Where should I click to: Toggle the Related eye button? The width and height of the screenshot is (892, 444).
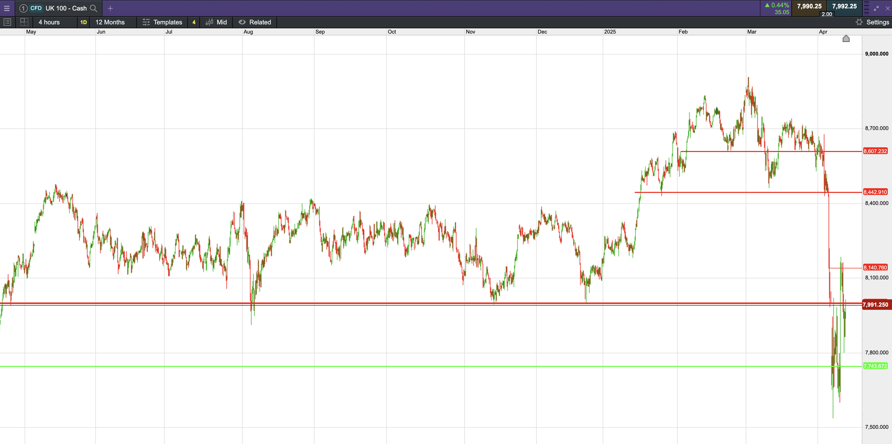coord(255,22)
